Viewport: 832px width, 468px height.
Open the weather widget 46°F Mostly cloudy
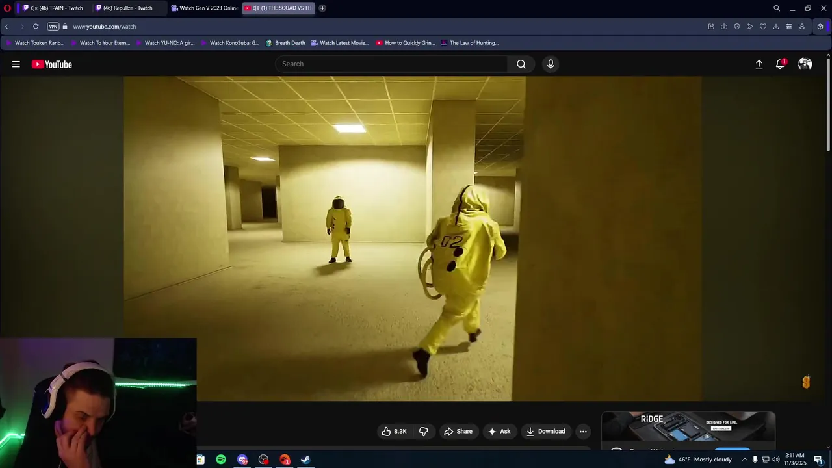697,460
